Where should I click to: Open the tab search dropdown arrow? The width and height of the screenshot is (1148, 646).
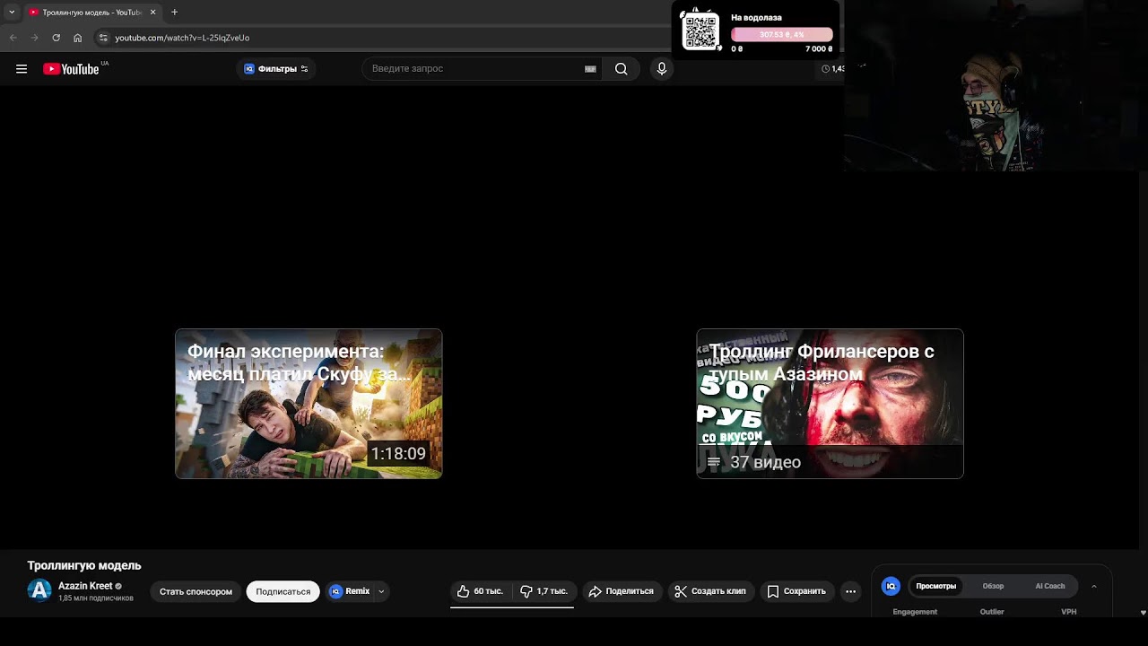tap(12, 13)
